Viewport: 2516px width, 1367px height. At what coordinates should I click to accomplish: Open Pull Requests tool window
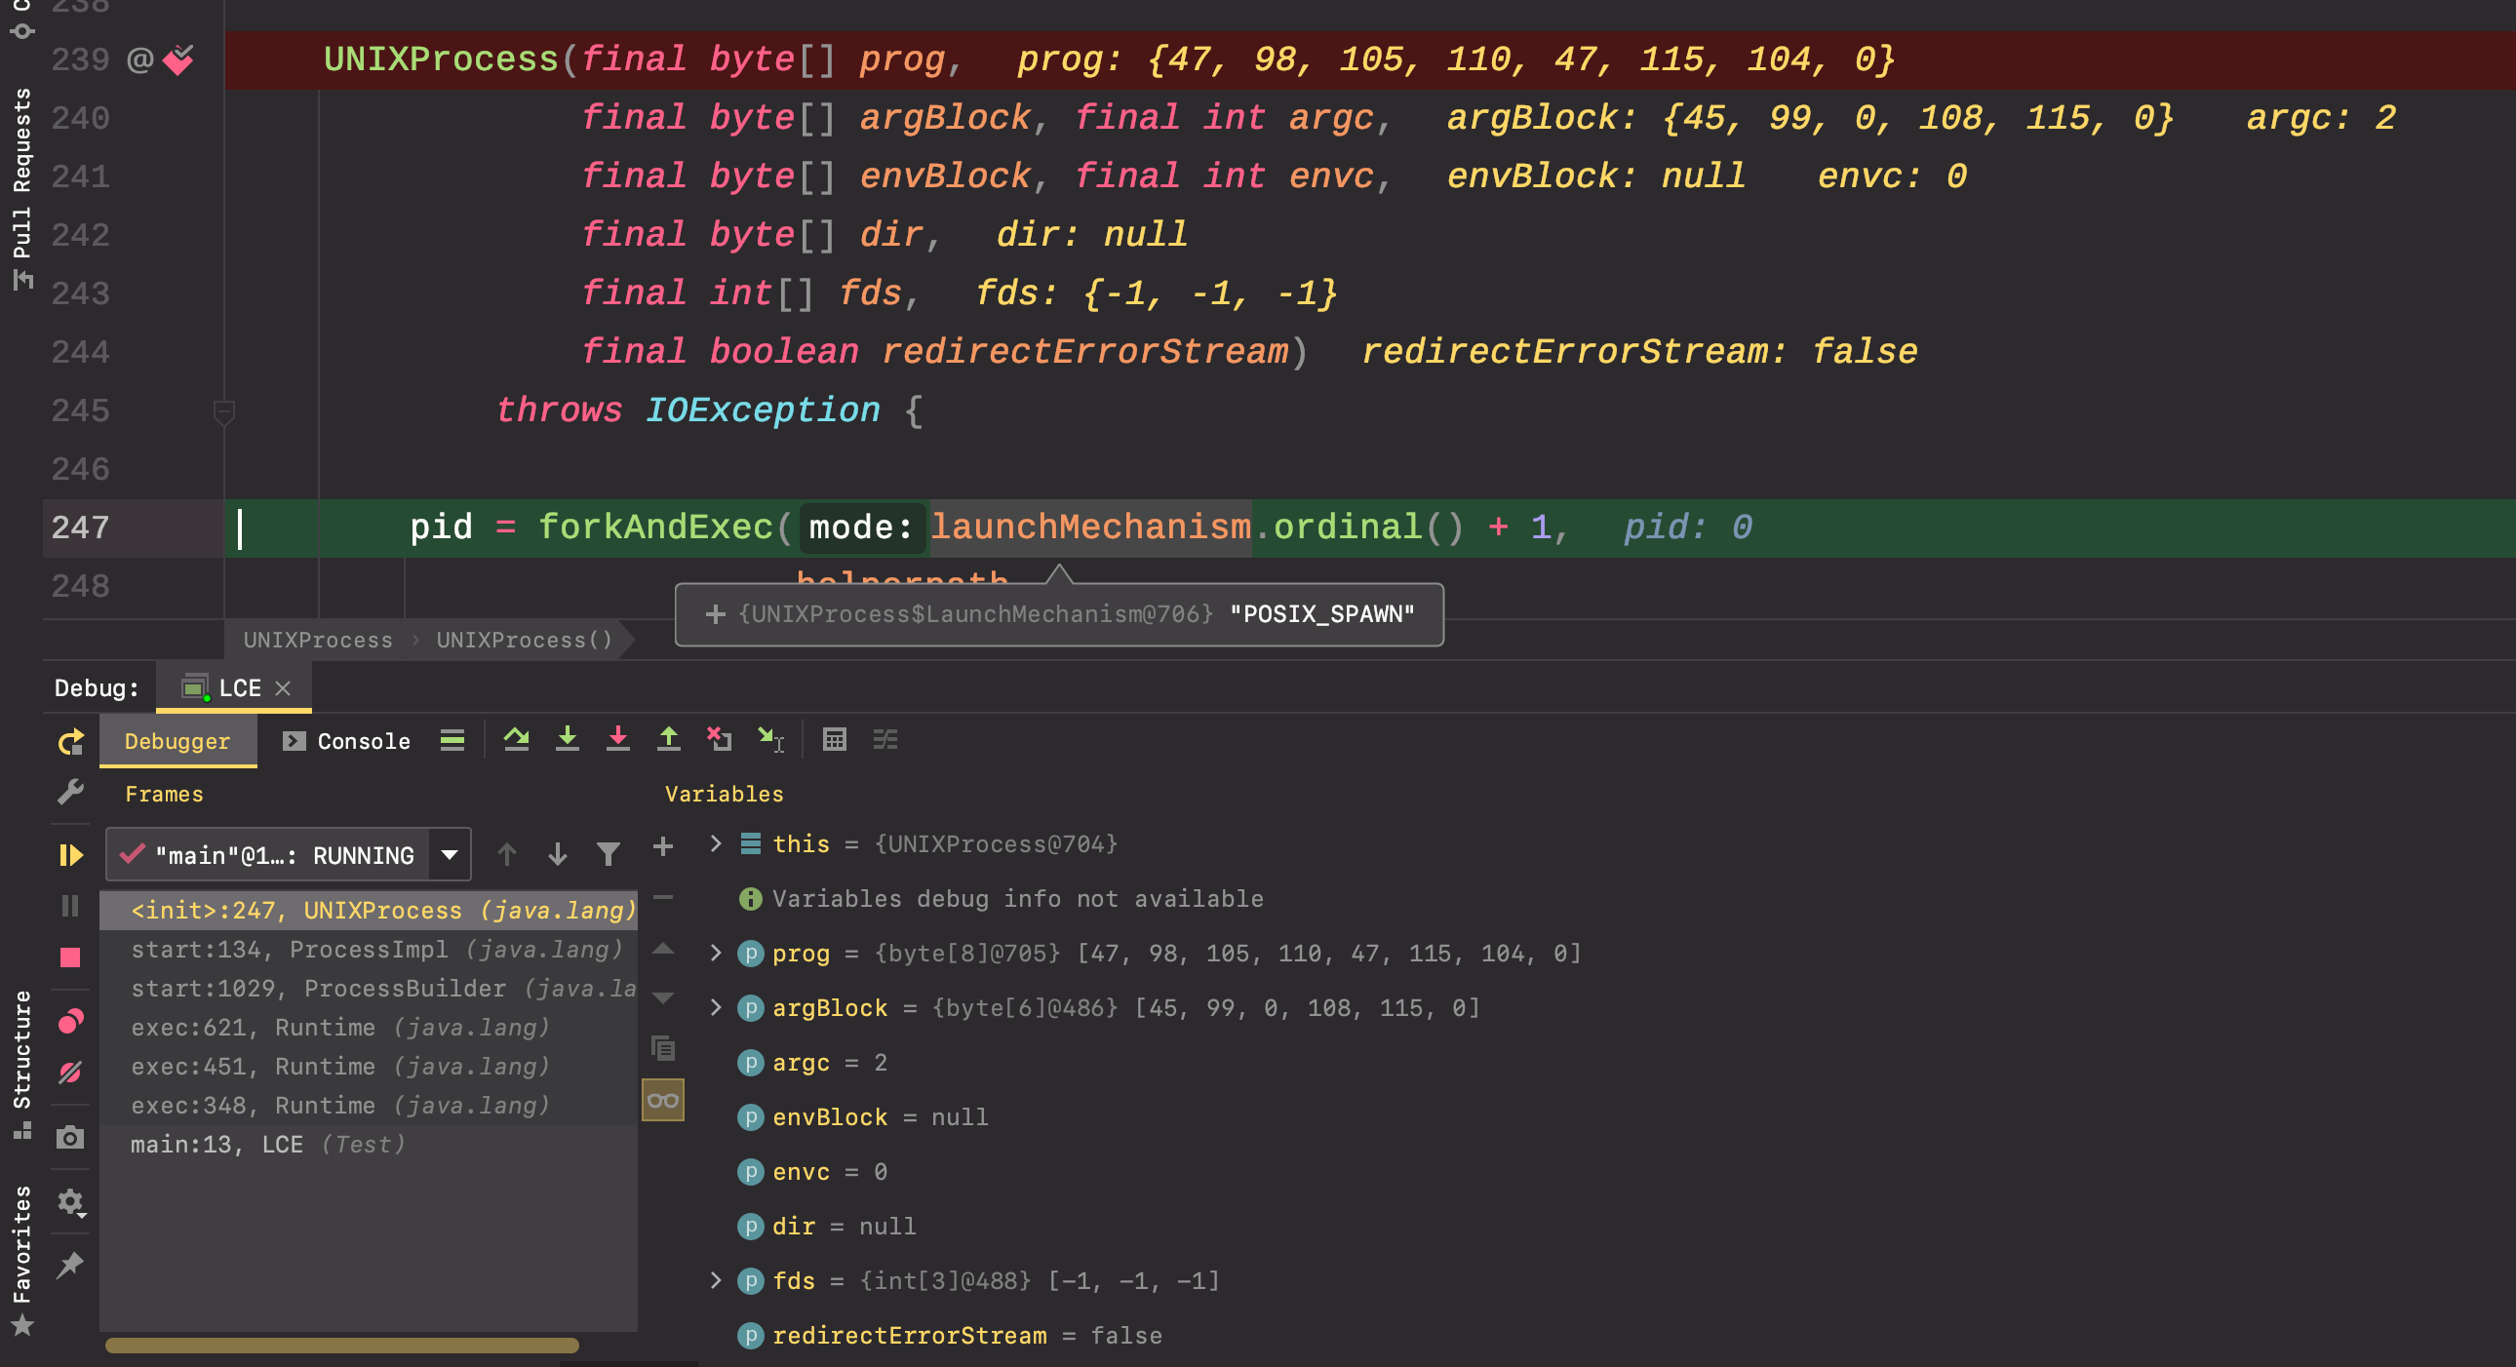click(x=21, y=189)
